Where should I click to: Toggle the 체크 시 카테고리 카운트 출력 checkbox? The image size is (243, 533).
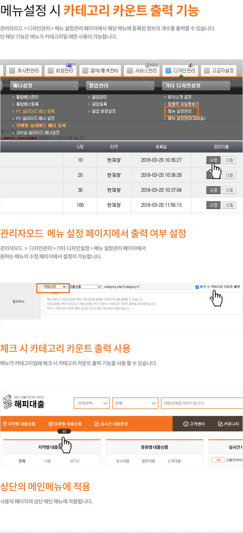(197, 287)
